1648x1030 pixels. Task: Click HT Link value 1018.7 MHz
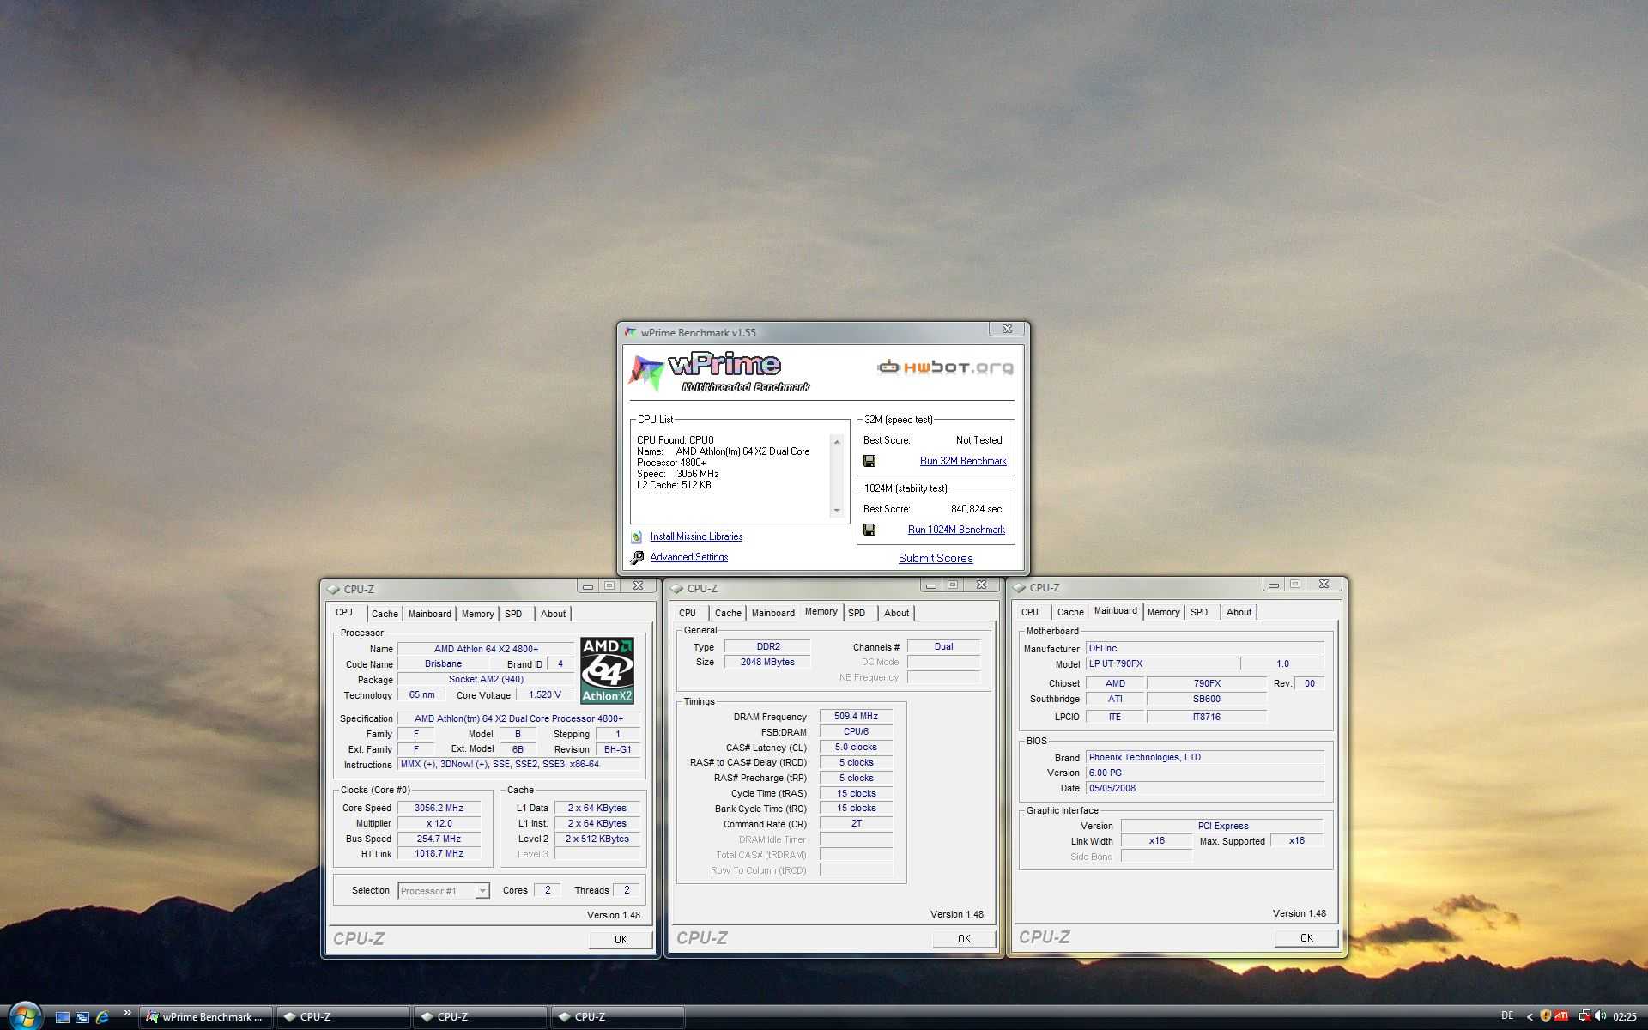point(439,854)
